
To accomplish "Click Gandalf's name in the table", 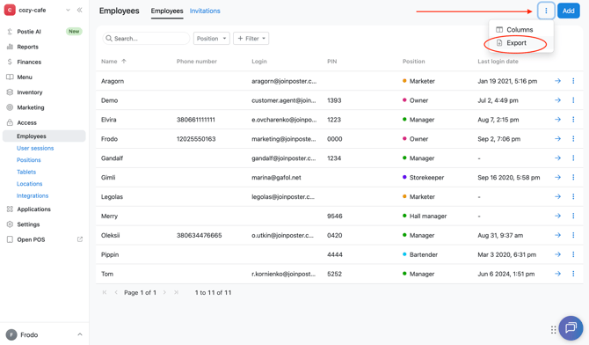I will [112, 158].
